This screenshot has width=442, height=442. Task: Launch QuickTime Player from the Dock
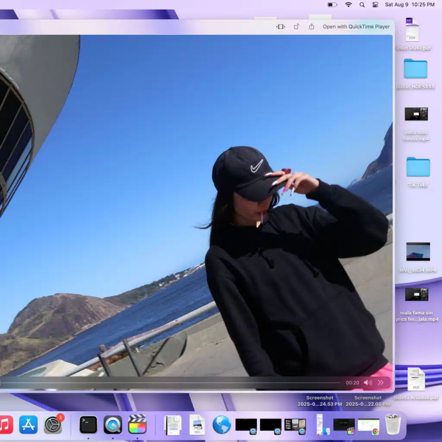tap(113, 425)
